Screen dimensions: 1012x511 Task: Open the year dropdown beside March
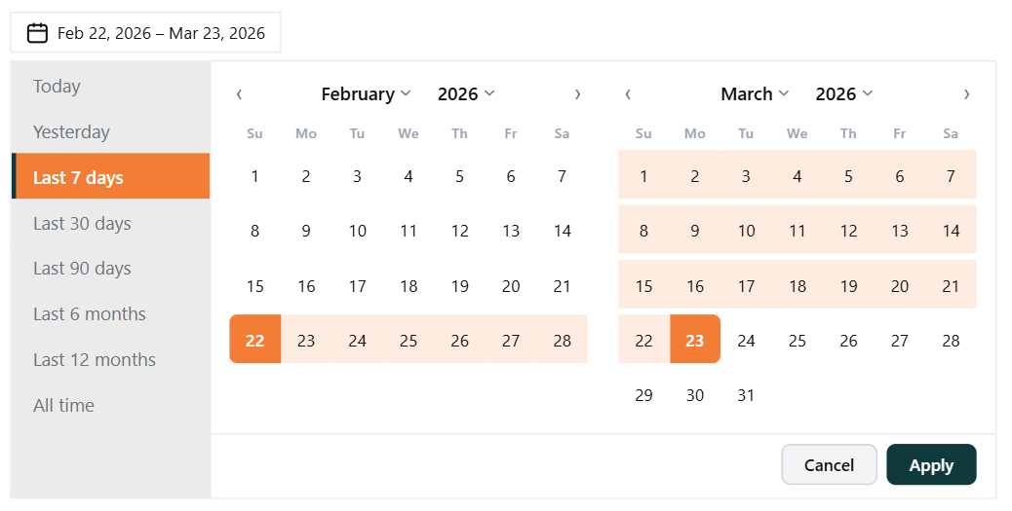tap(844, 94)
